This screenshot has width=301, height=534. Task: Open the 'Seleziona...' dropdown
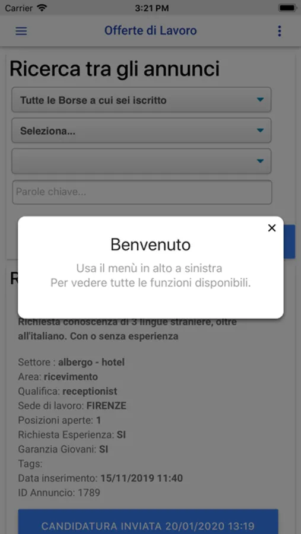(x=141, y=131)
